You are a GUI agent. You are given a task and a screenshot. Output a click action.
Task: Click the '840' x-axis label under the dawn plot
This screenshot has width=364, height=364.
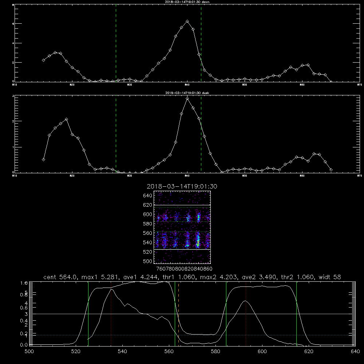[x=187, y=85]
